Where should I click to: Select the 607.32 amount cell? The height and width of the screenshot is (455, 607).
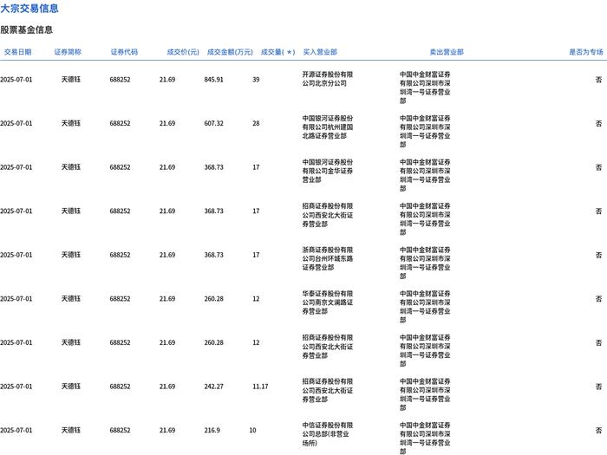click(x=213, y=123)
